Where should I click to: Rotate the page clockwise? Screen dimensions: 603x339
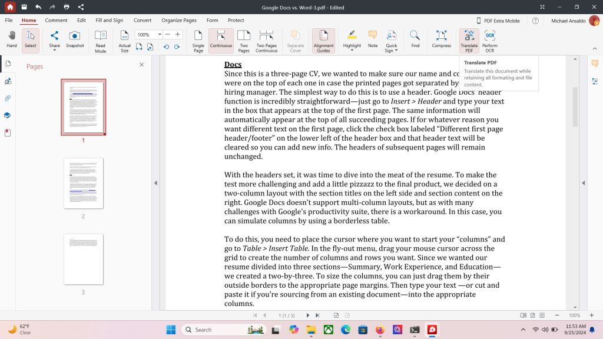(x=177, y=47)
